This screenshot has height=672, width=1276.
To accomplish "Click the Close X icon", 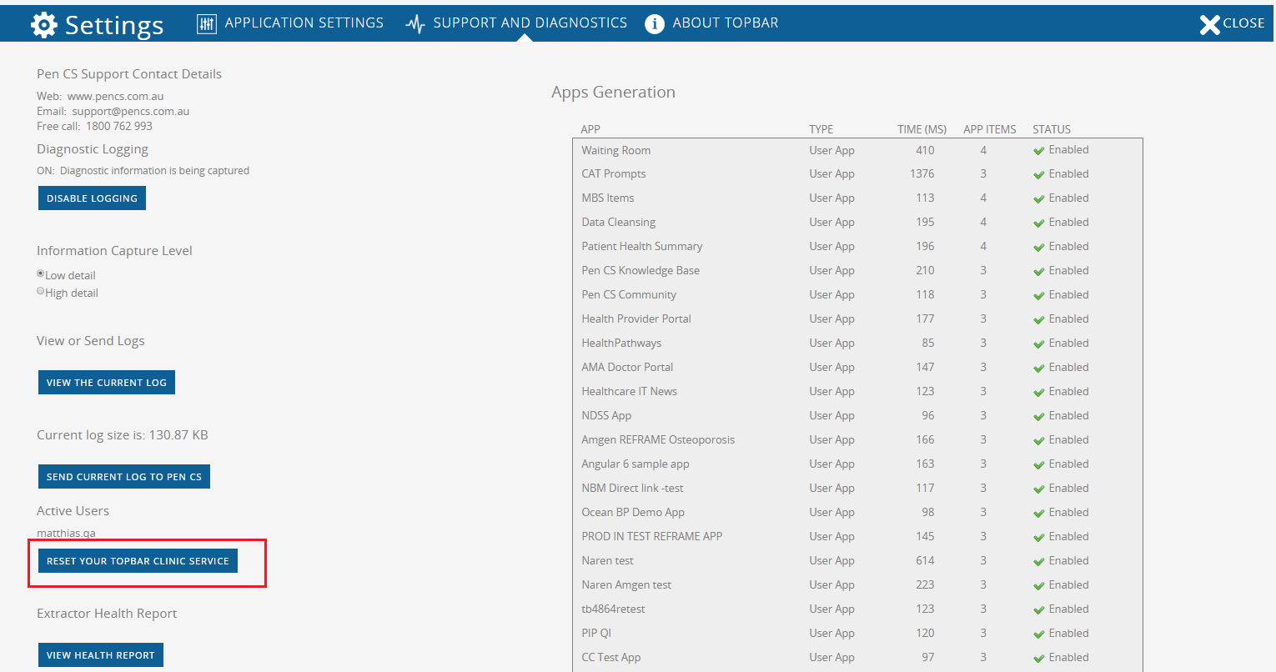I will tap(1209, 24).
